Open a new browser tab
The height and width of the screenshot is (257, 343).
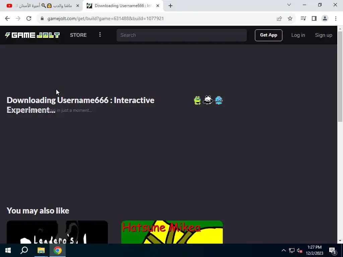(x=170, y=6)
